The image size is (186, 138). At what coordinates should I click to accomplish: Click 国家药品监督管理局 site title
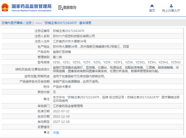click(x=31, y=6)
